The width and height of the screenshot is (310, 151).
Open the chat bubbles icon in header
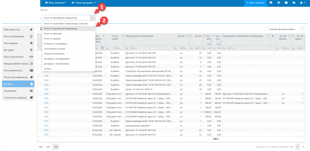[x=294, y=3]
